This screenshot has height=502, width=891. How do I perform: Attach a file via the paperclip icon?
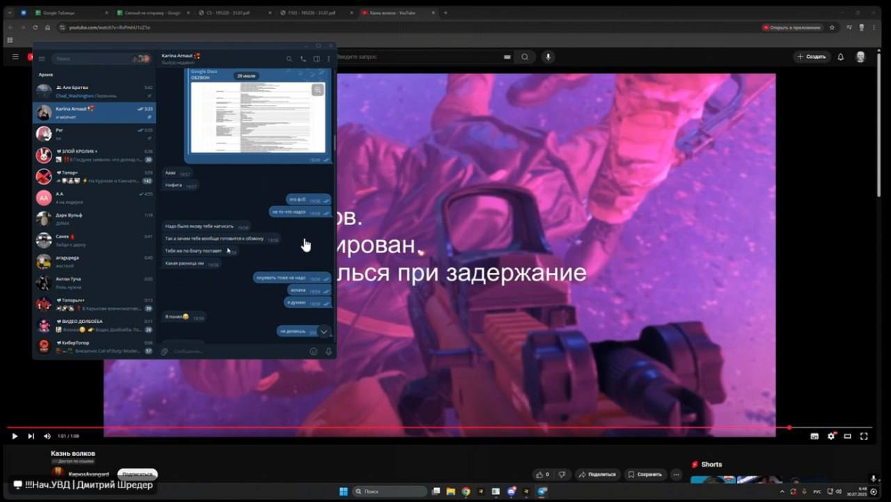[165, 352]
